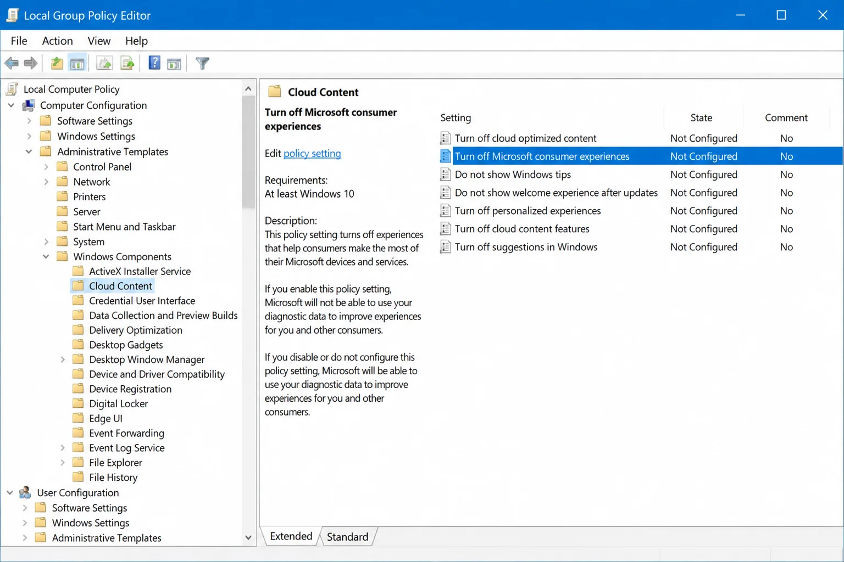
Task: Expand Windows Settings under Computer Configuration
Action: pyautogui.click(x=29, y=136)
